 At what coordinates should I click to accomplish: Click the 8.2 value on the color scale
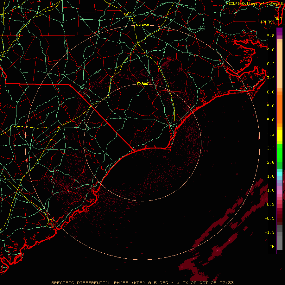271,64
